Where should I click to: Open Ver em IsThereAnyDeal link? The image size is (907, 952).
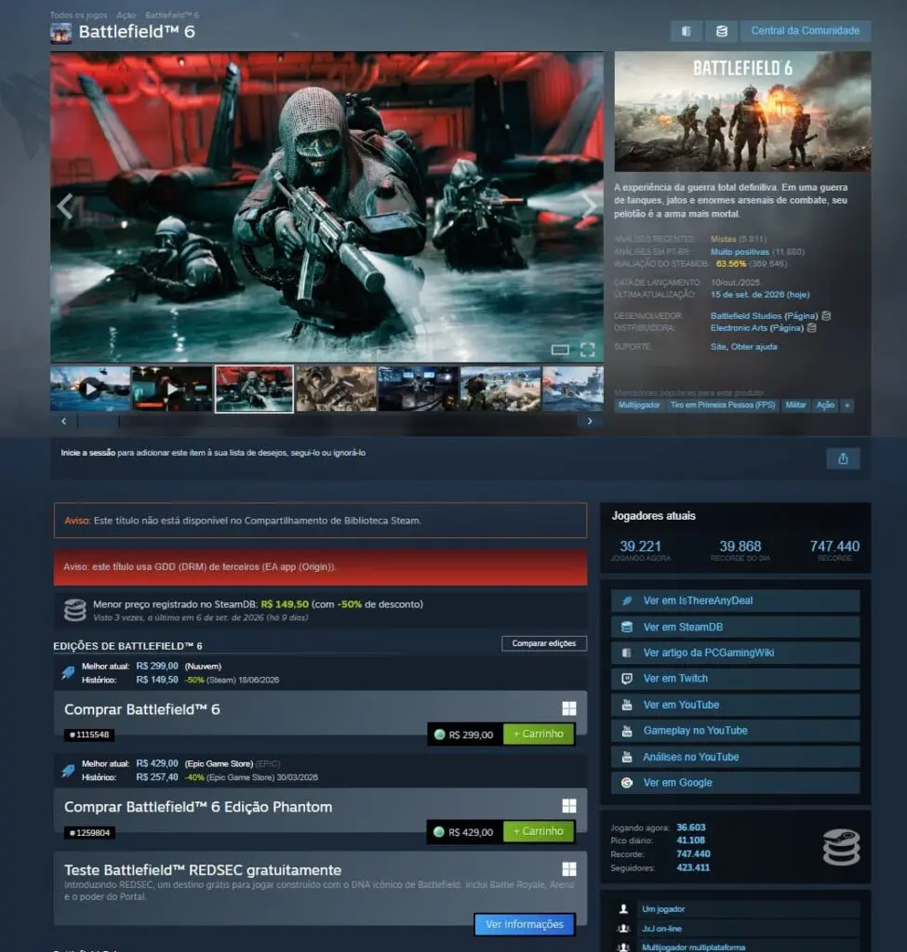735,601
